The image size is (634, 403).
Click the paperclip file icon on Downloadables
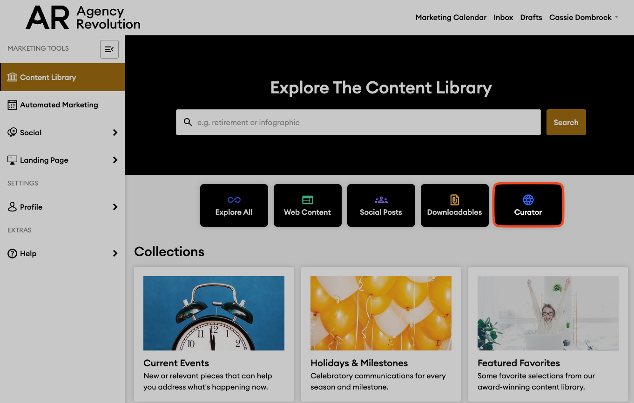pos(455,200)
